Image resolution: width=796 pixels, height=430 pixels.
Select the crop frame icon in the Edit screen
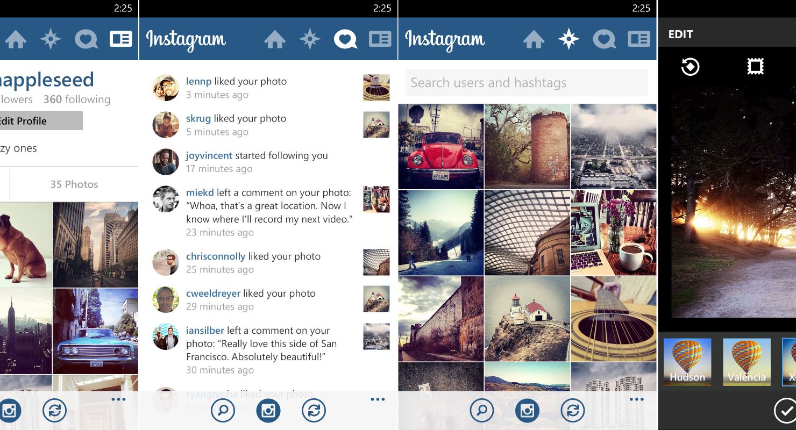point(756,67)
